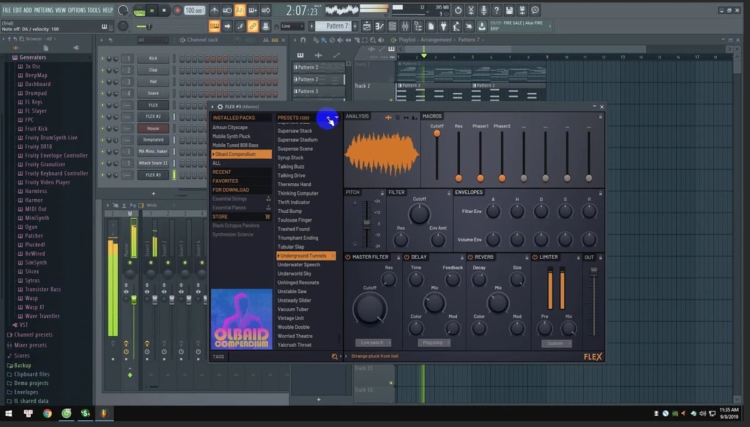
Task: Choose the Vintage Unit preset
Action: [x=291, y=318]
